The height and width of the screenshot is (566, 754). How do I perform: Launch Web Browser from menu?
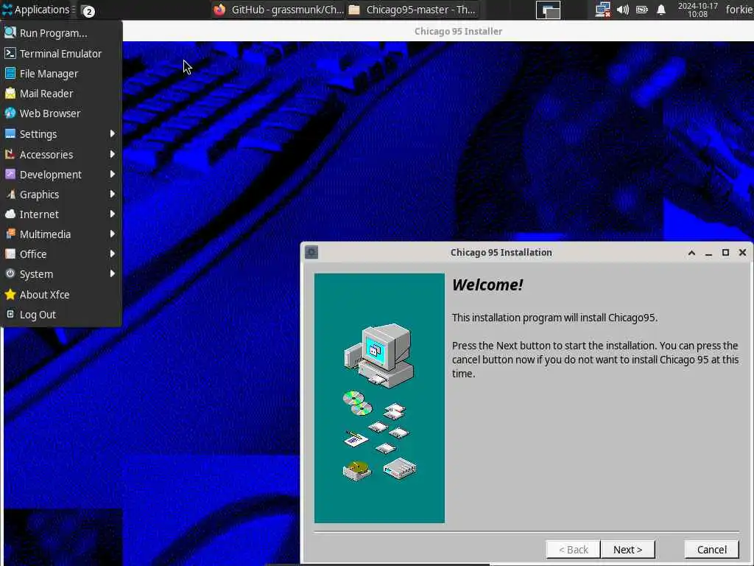coord(61,113)
